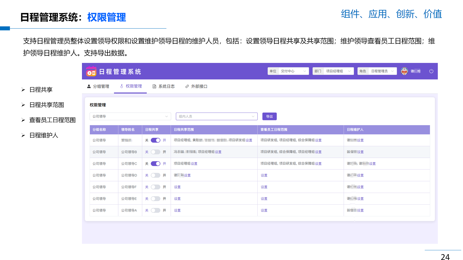Click the key icon beside 权限管理
The height and width of the screenshot is (260, 463).
click(122, 86)
